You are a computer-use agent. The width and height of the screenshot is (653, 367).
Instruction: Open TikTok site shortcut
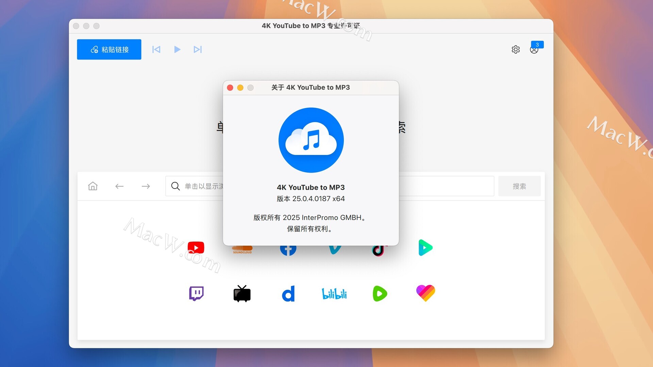(x=379, y=250)
